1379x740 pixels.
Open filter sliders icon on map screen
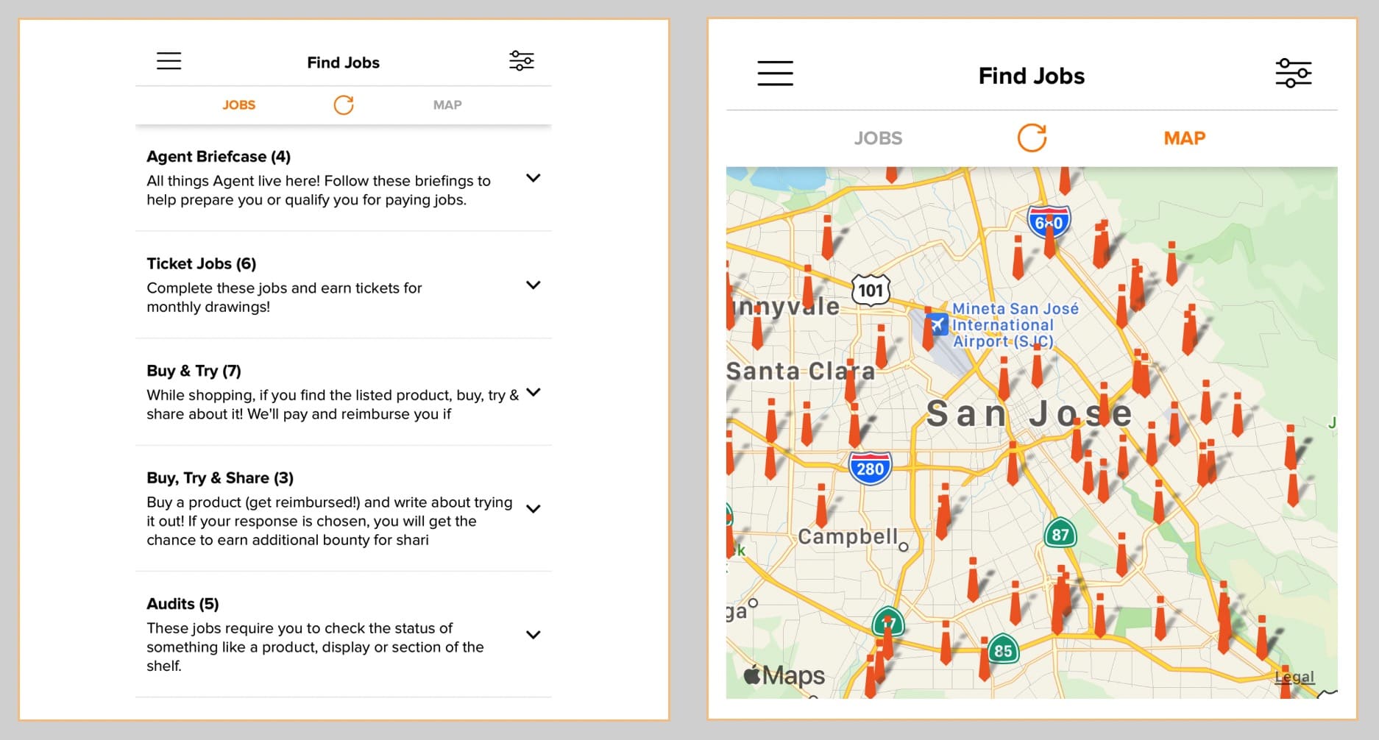tap(1293, 74)
